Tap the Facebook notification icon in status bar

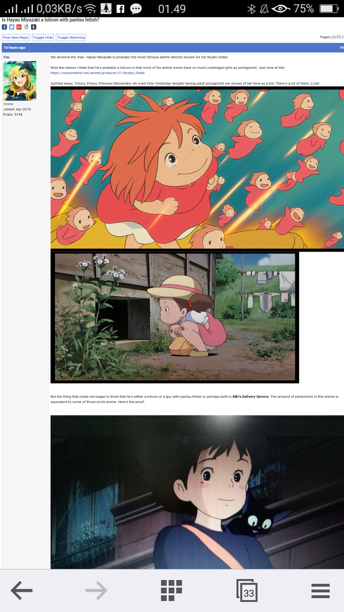(120, 9)
